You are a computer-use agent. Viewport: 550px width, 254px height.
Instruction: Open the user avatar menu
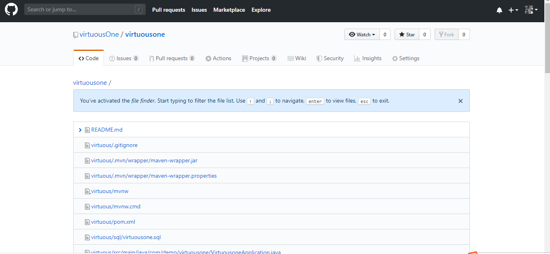(531, 10)
